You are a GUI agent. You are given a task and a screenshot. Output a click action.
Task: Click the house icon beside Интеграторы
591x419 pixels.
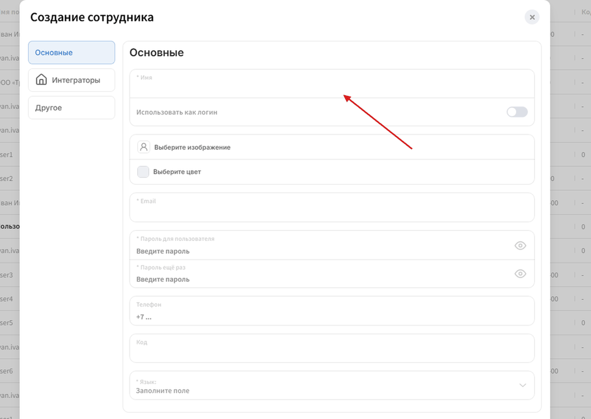pyautogui.click(x=41, y=79)
